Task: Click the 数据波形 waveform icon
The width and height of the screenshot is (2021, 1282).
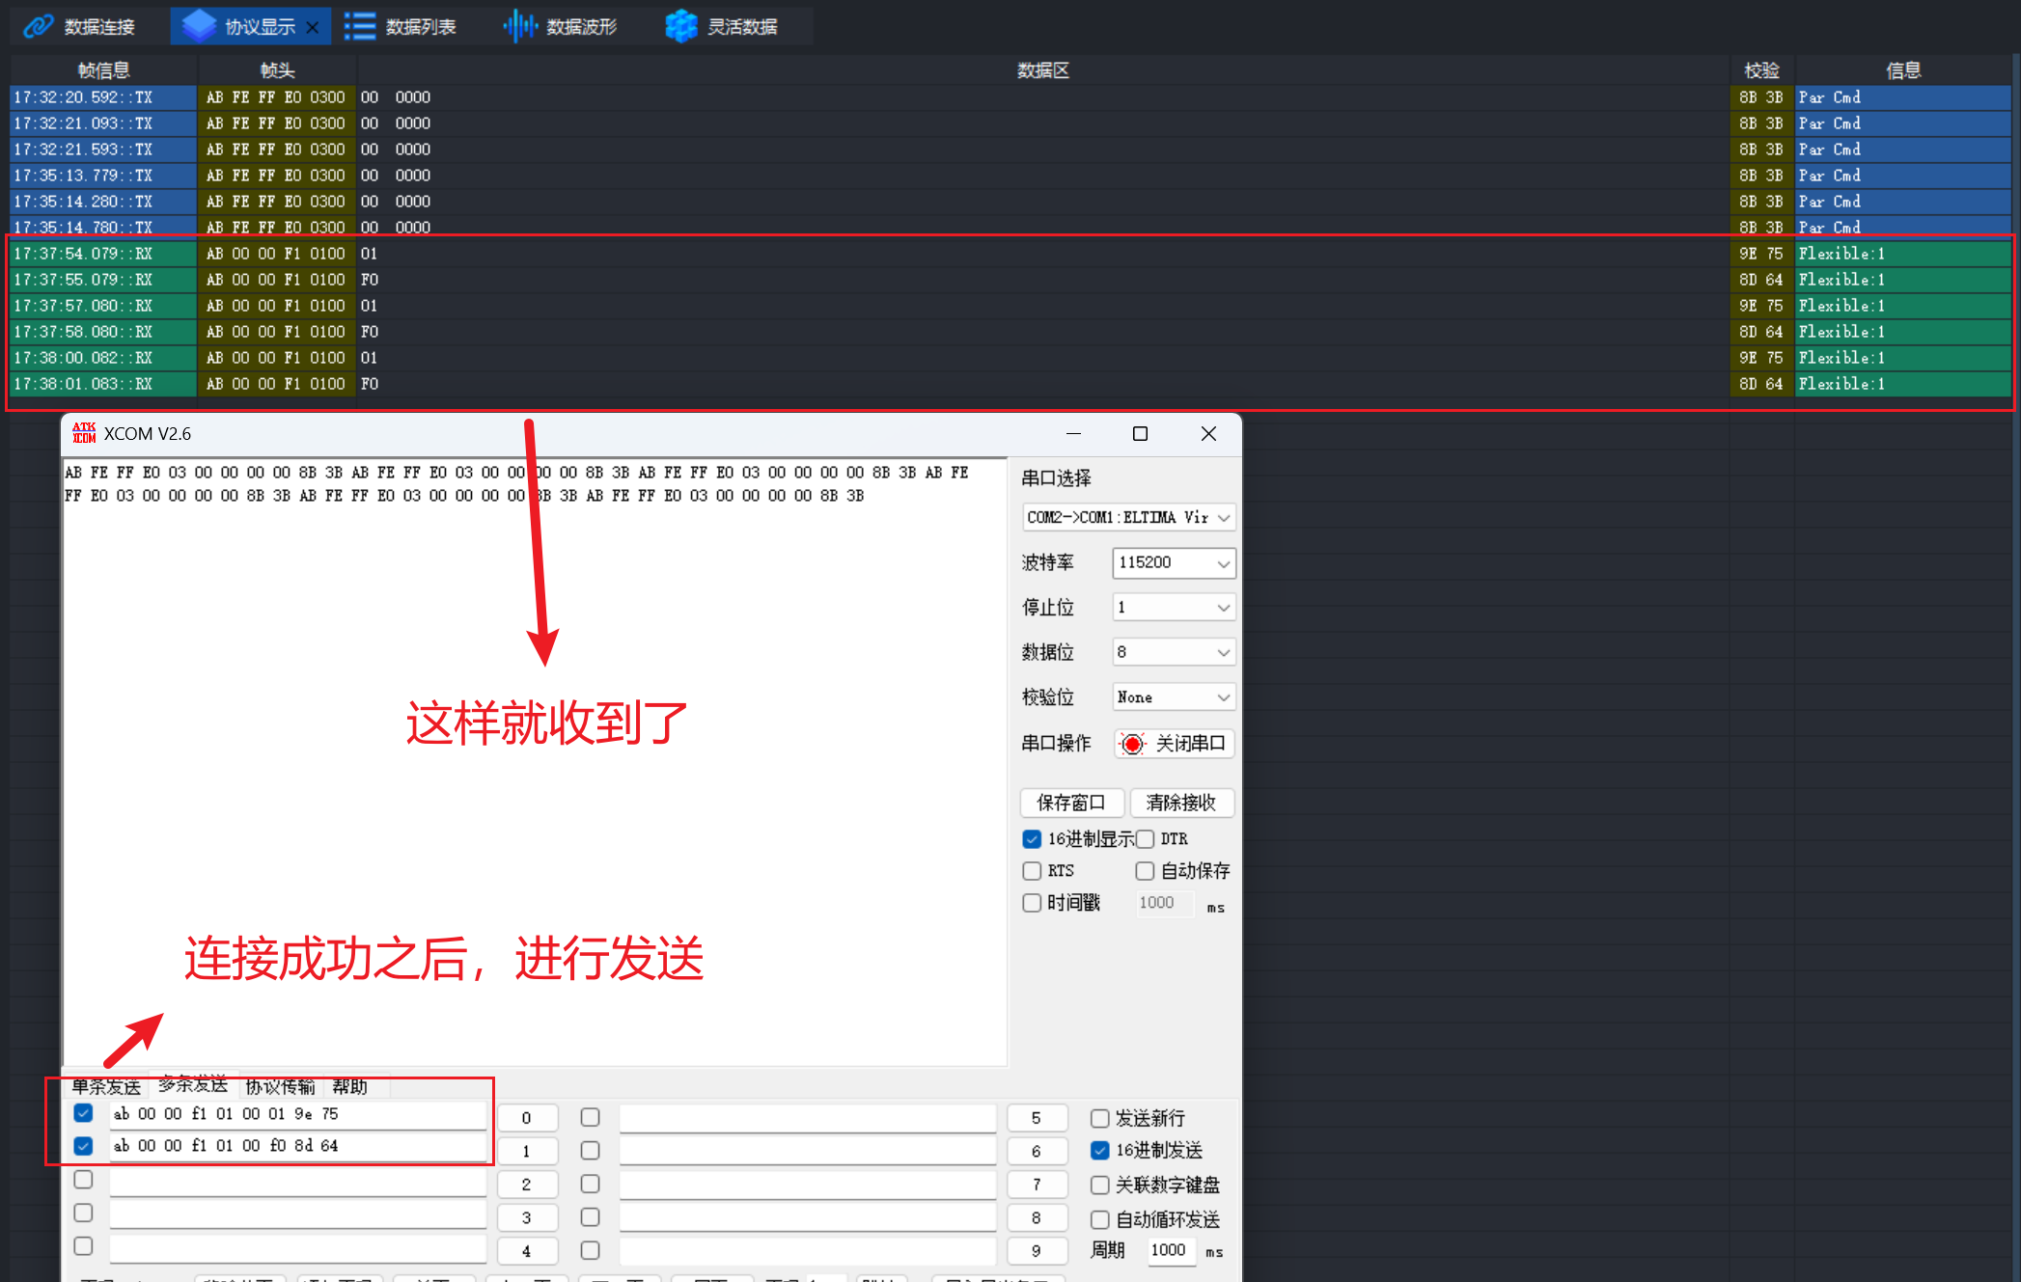Action: (x=519, y=26)
